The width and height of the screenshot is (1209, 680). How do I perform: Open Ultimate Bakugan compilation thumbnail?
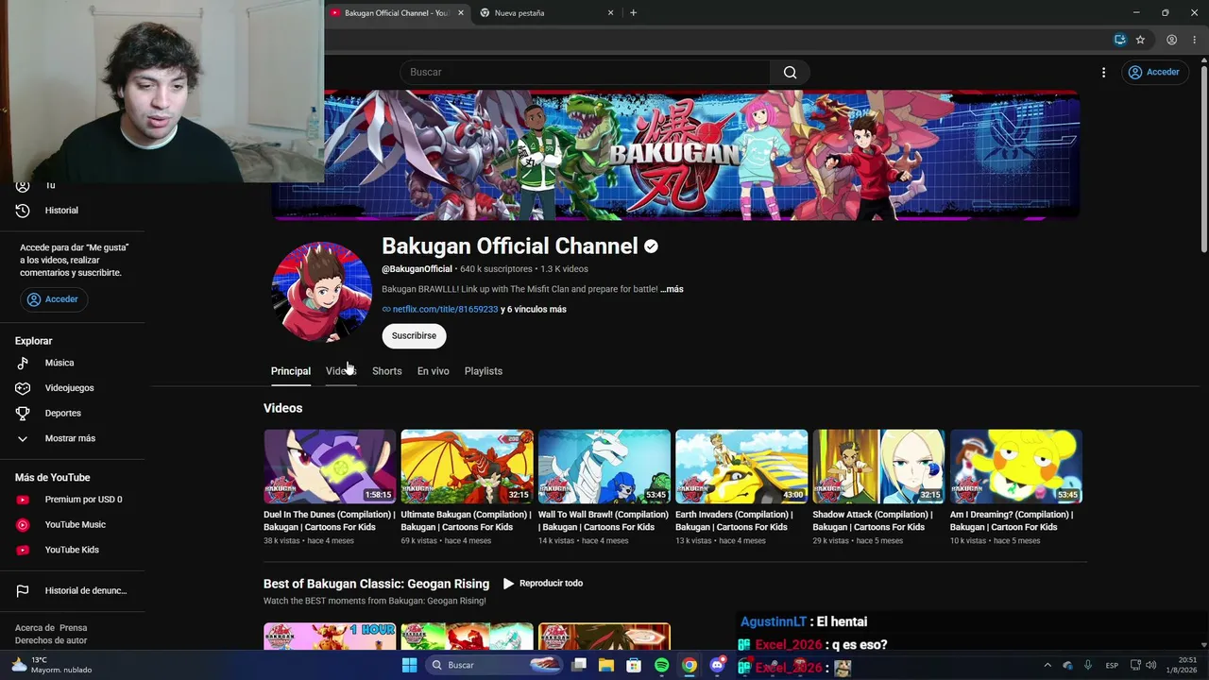pyautogui.click(x=467, y=467)
